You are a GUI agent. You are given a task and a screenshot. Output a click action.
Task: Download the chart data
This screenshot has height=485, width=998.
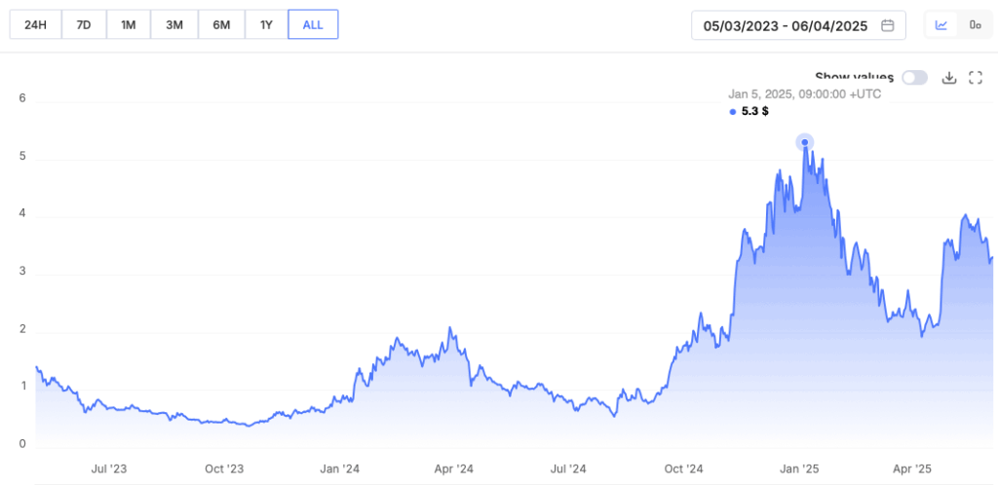coord(949,78)
